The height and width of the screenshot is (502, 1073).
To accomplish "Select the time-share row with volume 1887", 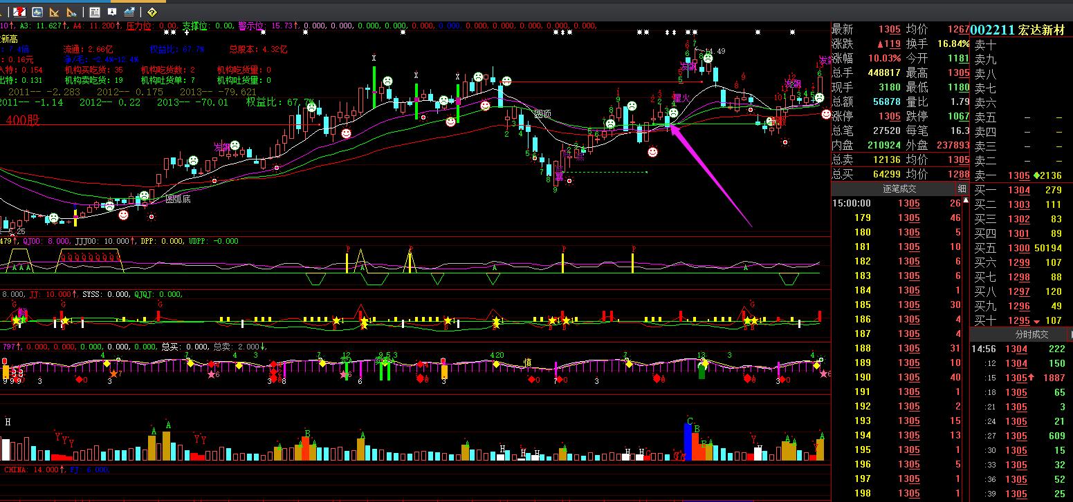I will point(1021,378).
